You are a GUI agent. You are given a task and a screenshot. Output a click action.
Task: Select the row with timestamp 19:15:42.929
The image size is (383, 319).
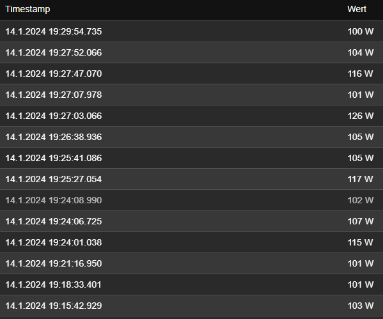click(x=192, y=306)
